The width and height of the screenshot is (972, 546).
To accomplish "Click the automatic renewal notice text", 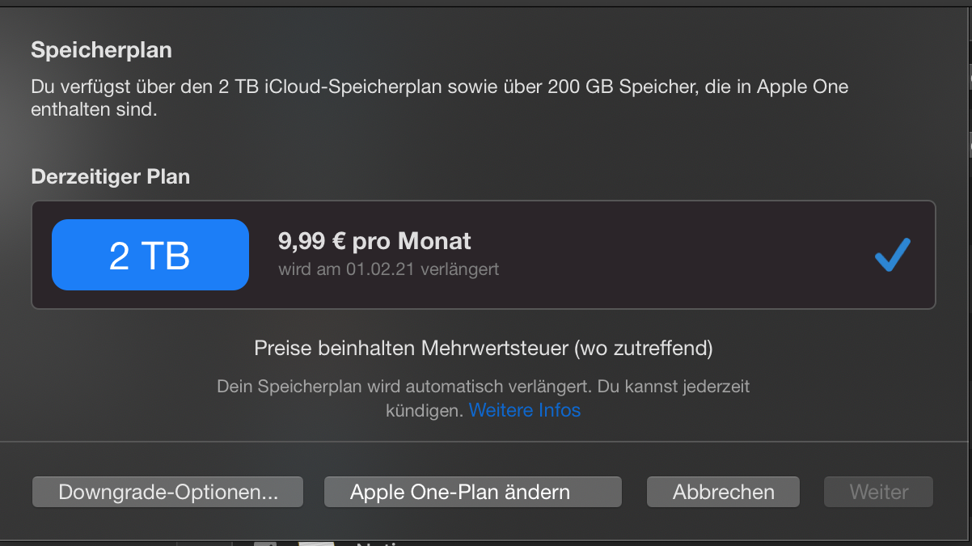I will 483,387.
